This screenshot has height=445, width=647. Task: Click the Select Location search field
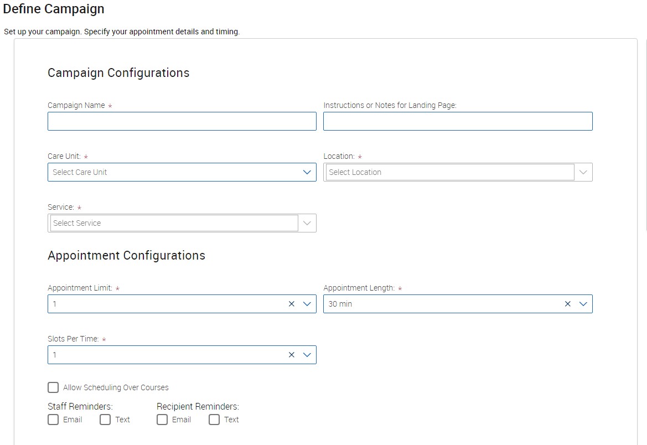[449, 172]
